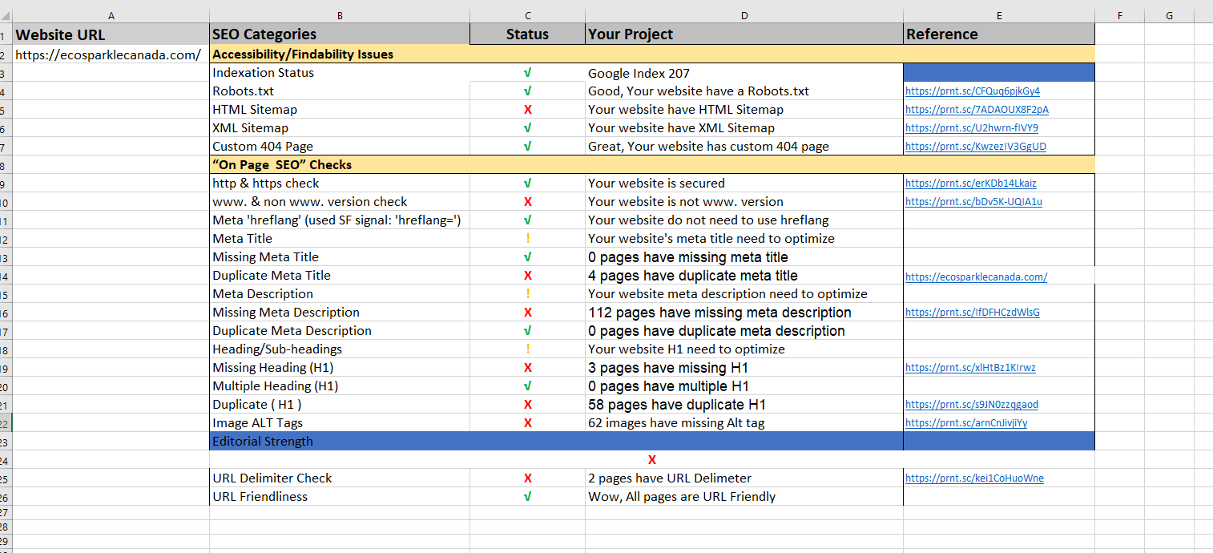Select the yellow exclamation mark for Heading/Sub-headings

coord(527,349)
